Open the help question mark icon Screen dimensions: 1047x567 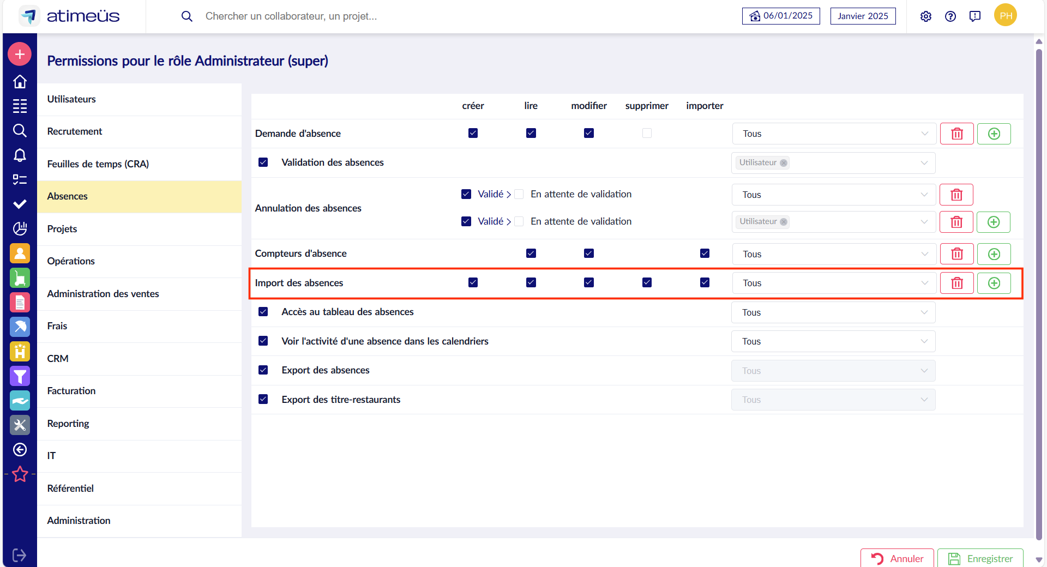tap(950, 16)
